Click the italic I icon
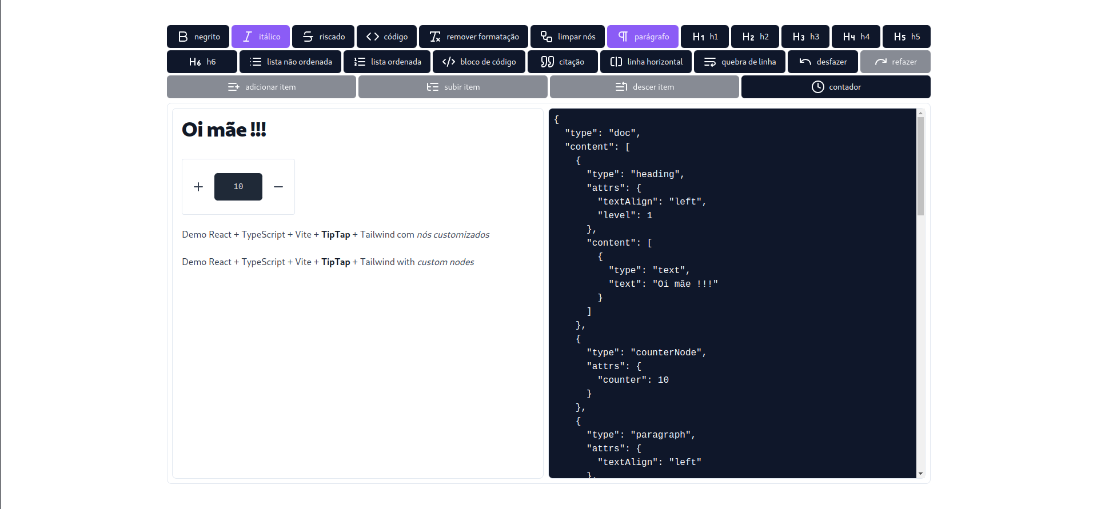This screenshot has height=509, width=1097. click(x=248, y=37)
